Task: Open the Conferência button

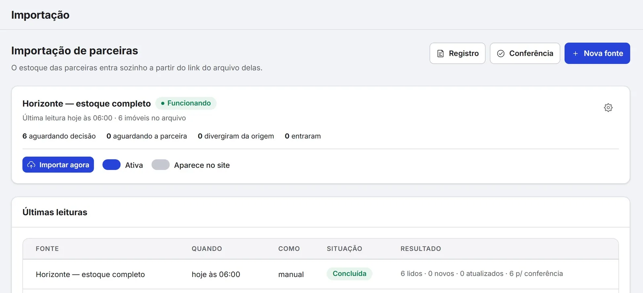Action: [525, 53]
